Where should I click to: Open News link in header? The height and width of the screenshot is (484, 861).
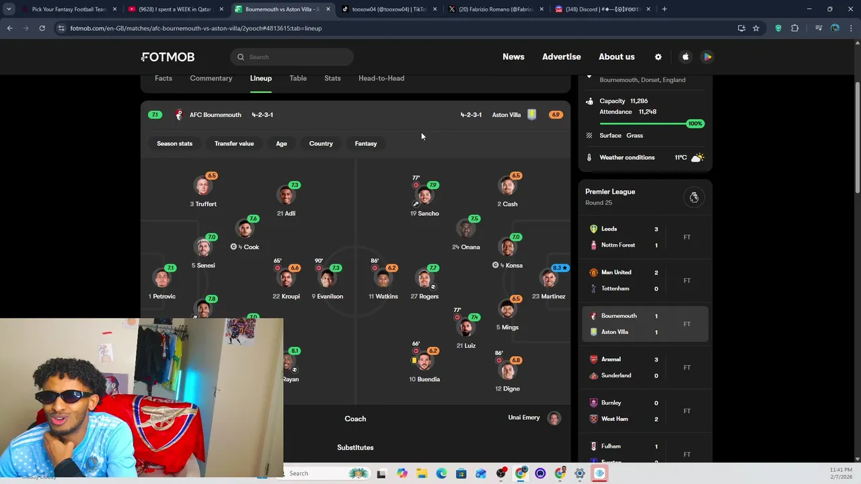click(x=513, y=56)
